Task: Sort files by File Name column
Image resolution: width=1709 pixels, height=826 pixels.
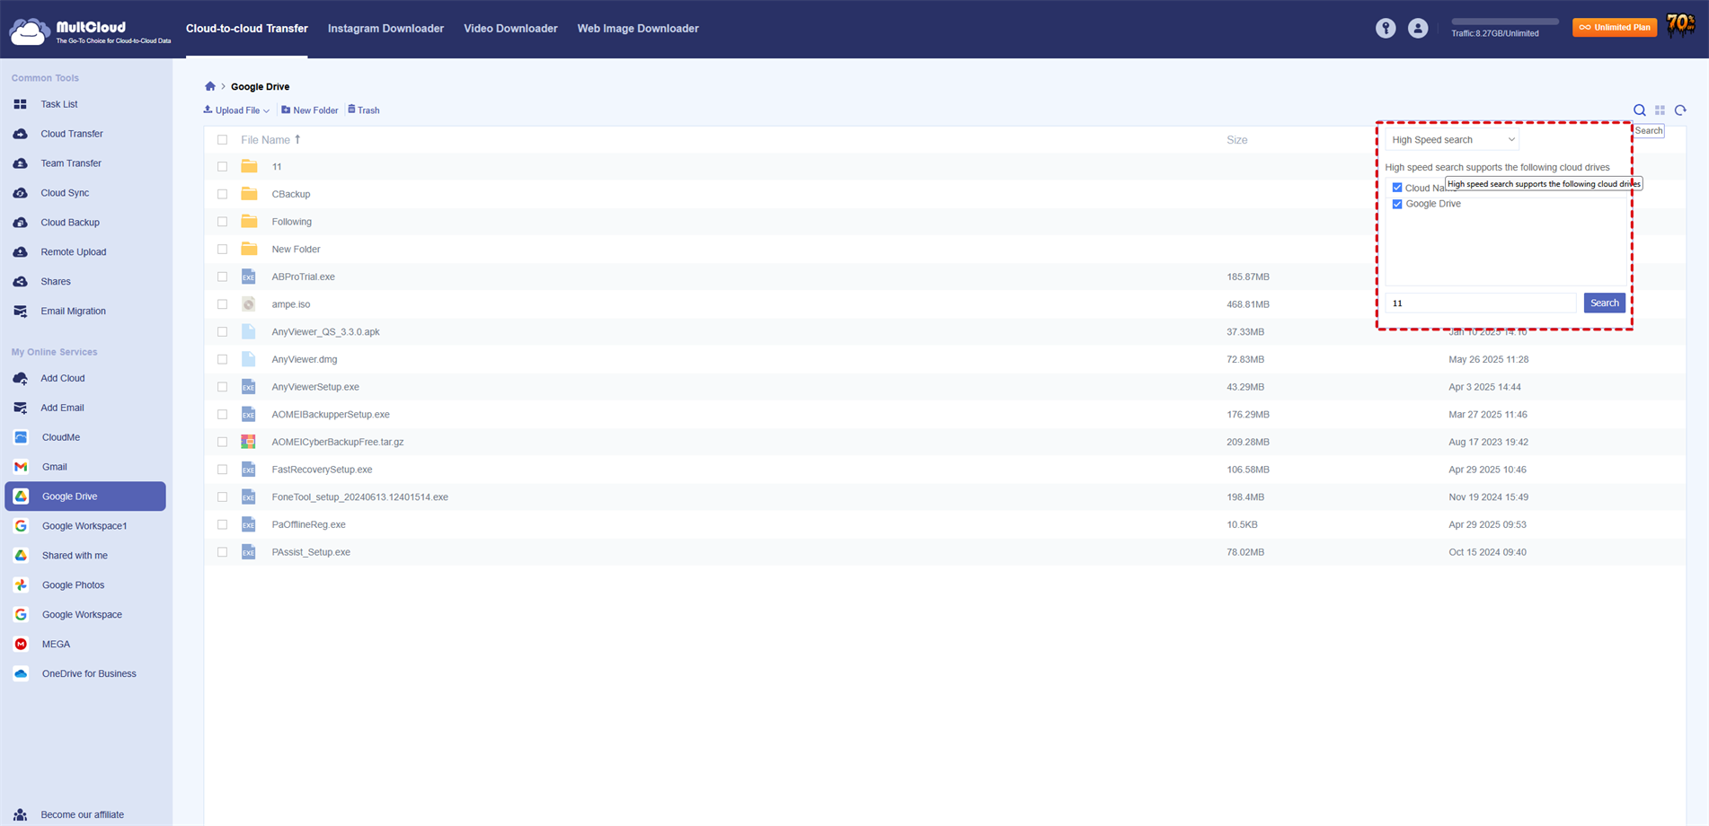Action: 270,140
